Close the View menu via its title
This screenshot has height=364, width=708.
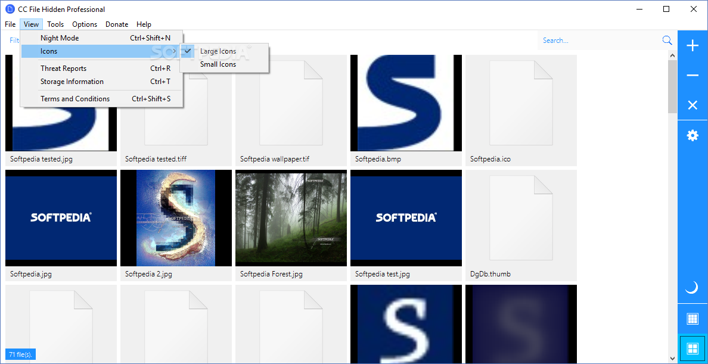coord(31,24)
